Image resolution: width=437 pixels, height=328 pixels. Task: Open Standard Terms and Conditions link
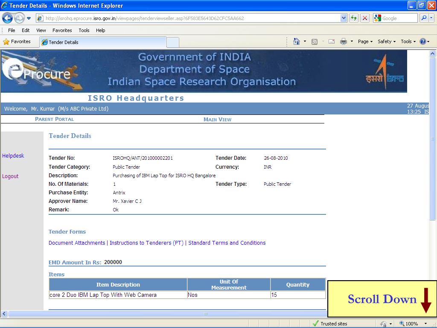pyautogui.click(x=227, y=243)
